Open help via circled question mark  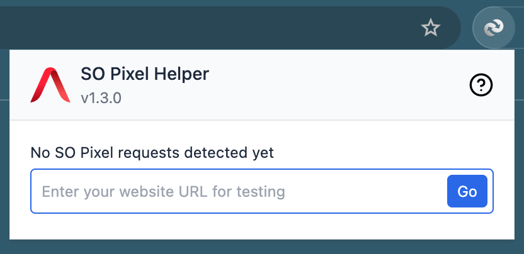481,85
